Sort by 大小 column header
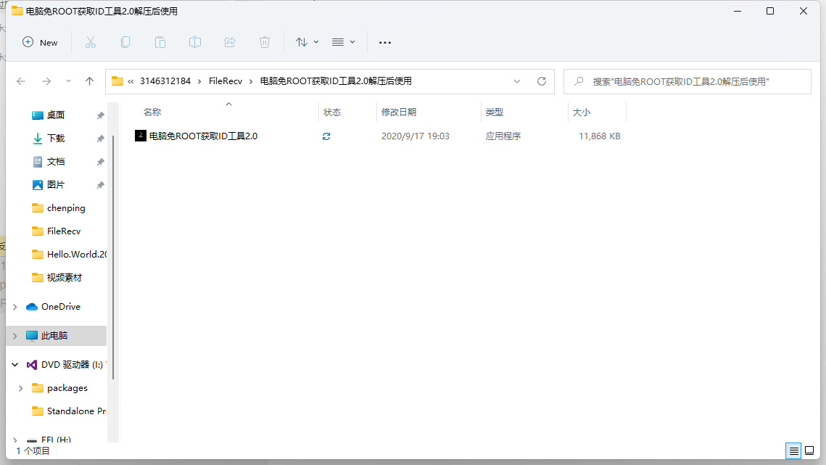 point(582,112)
